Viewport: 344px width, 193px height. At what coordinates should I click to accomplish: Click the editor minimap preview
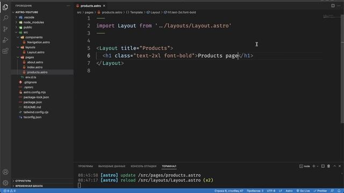tap(331, 17)
